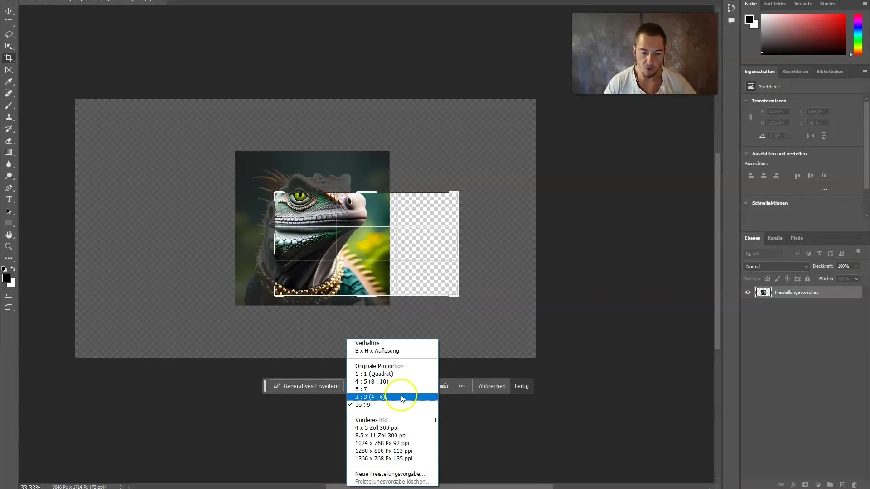Select the History Brush tool
The width and height of the screenshot is (870, 489).
coord(9,129)
